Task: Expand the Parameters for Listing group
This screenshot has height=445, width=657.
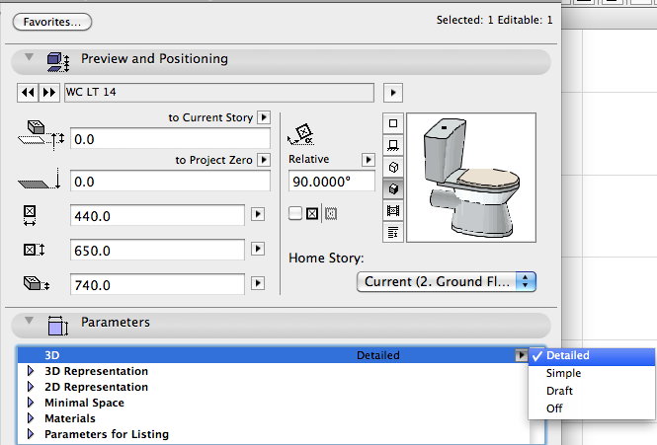Action: 31,434
